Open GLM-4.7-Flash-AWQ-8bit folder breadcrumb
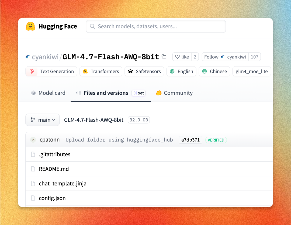The image size is (291, 225). click(94, 120)
